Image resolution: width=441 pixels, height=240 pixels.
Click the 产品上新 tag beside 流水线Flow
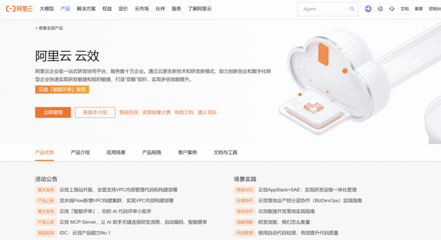46,200
